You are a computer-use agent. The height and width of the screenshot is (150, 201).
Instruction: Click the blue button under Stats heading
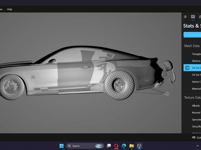[192, 35]
